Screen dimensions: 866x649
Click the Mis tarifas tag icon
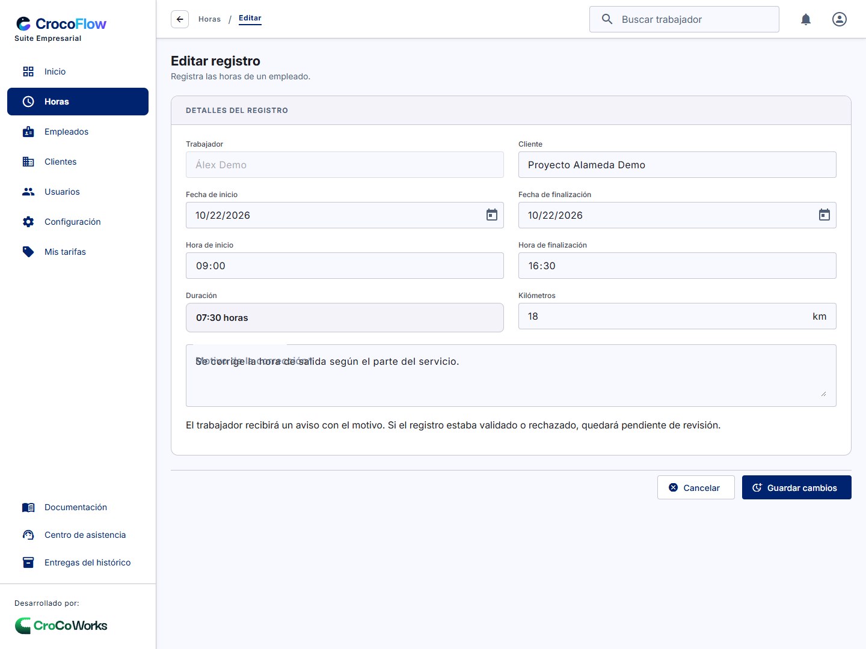coord(28,252)
